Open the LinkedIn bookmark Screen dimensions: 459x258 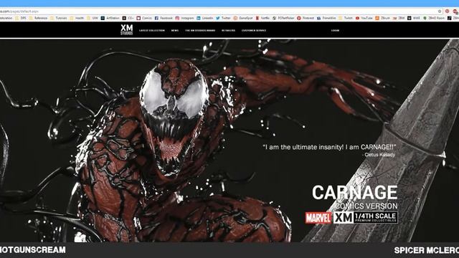(x=205, y=18)
